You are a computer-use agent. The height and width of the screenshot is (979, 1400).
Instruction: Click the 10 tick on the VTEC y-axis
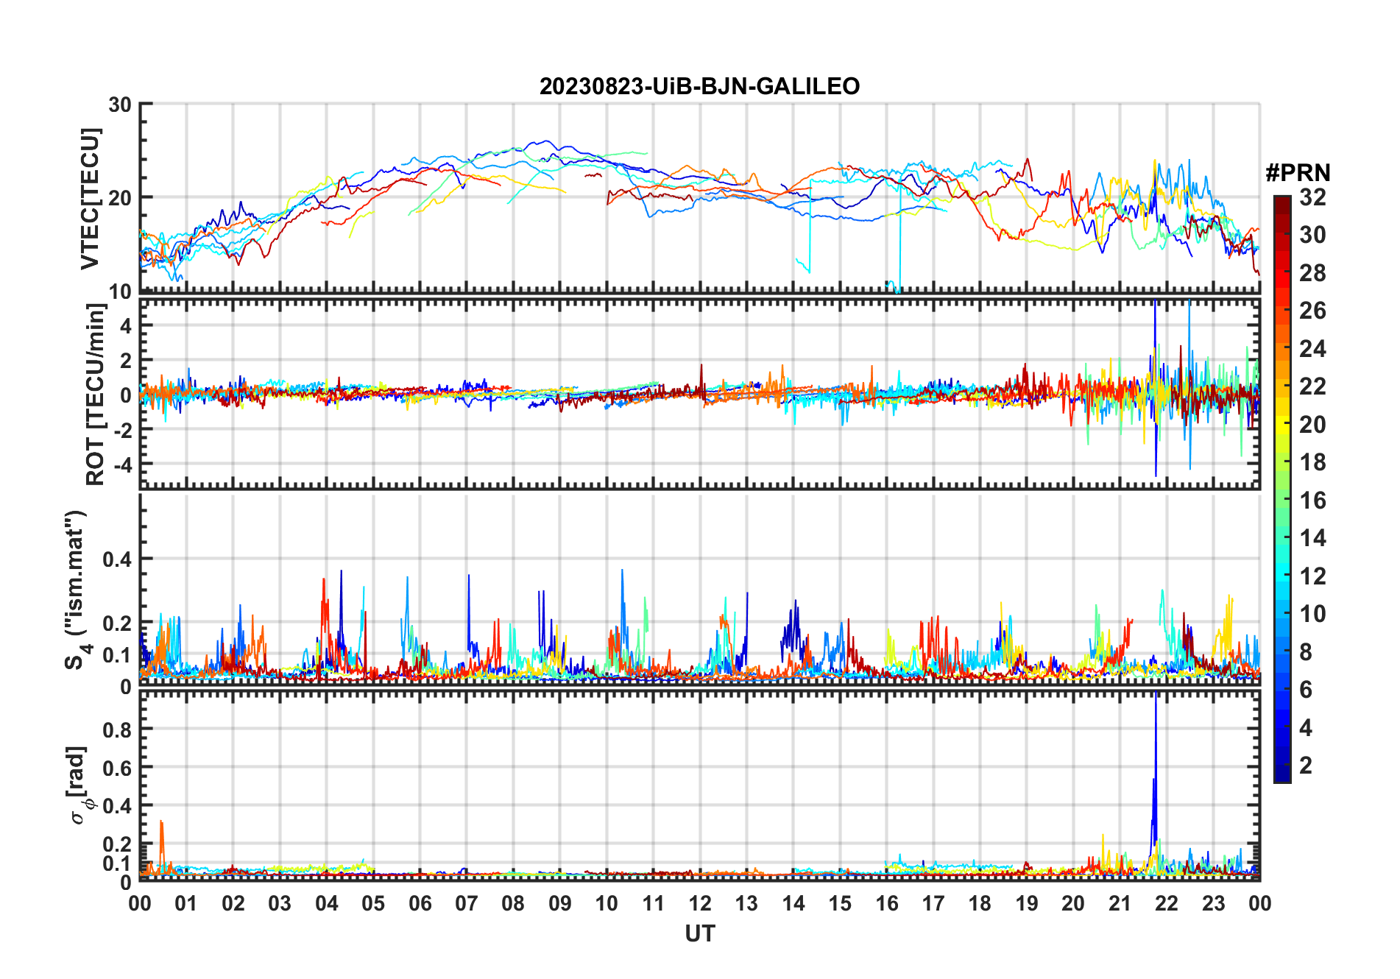pos(120,291)
